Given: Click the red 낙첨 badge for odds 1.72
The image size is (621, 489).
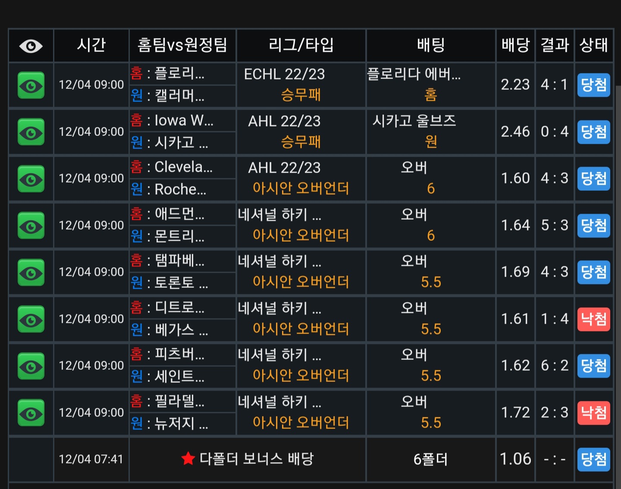Looking at the screenshot, I should 594,413.
